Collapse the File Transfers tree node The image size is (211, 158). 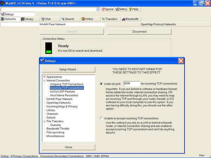point(44,121)
